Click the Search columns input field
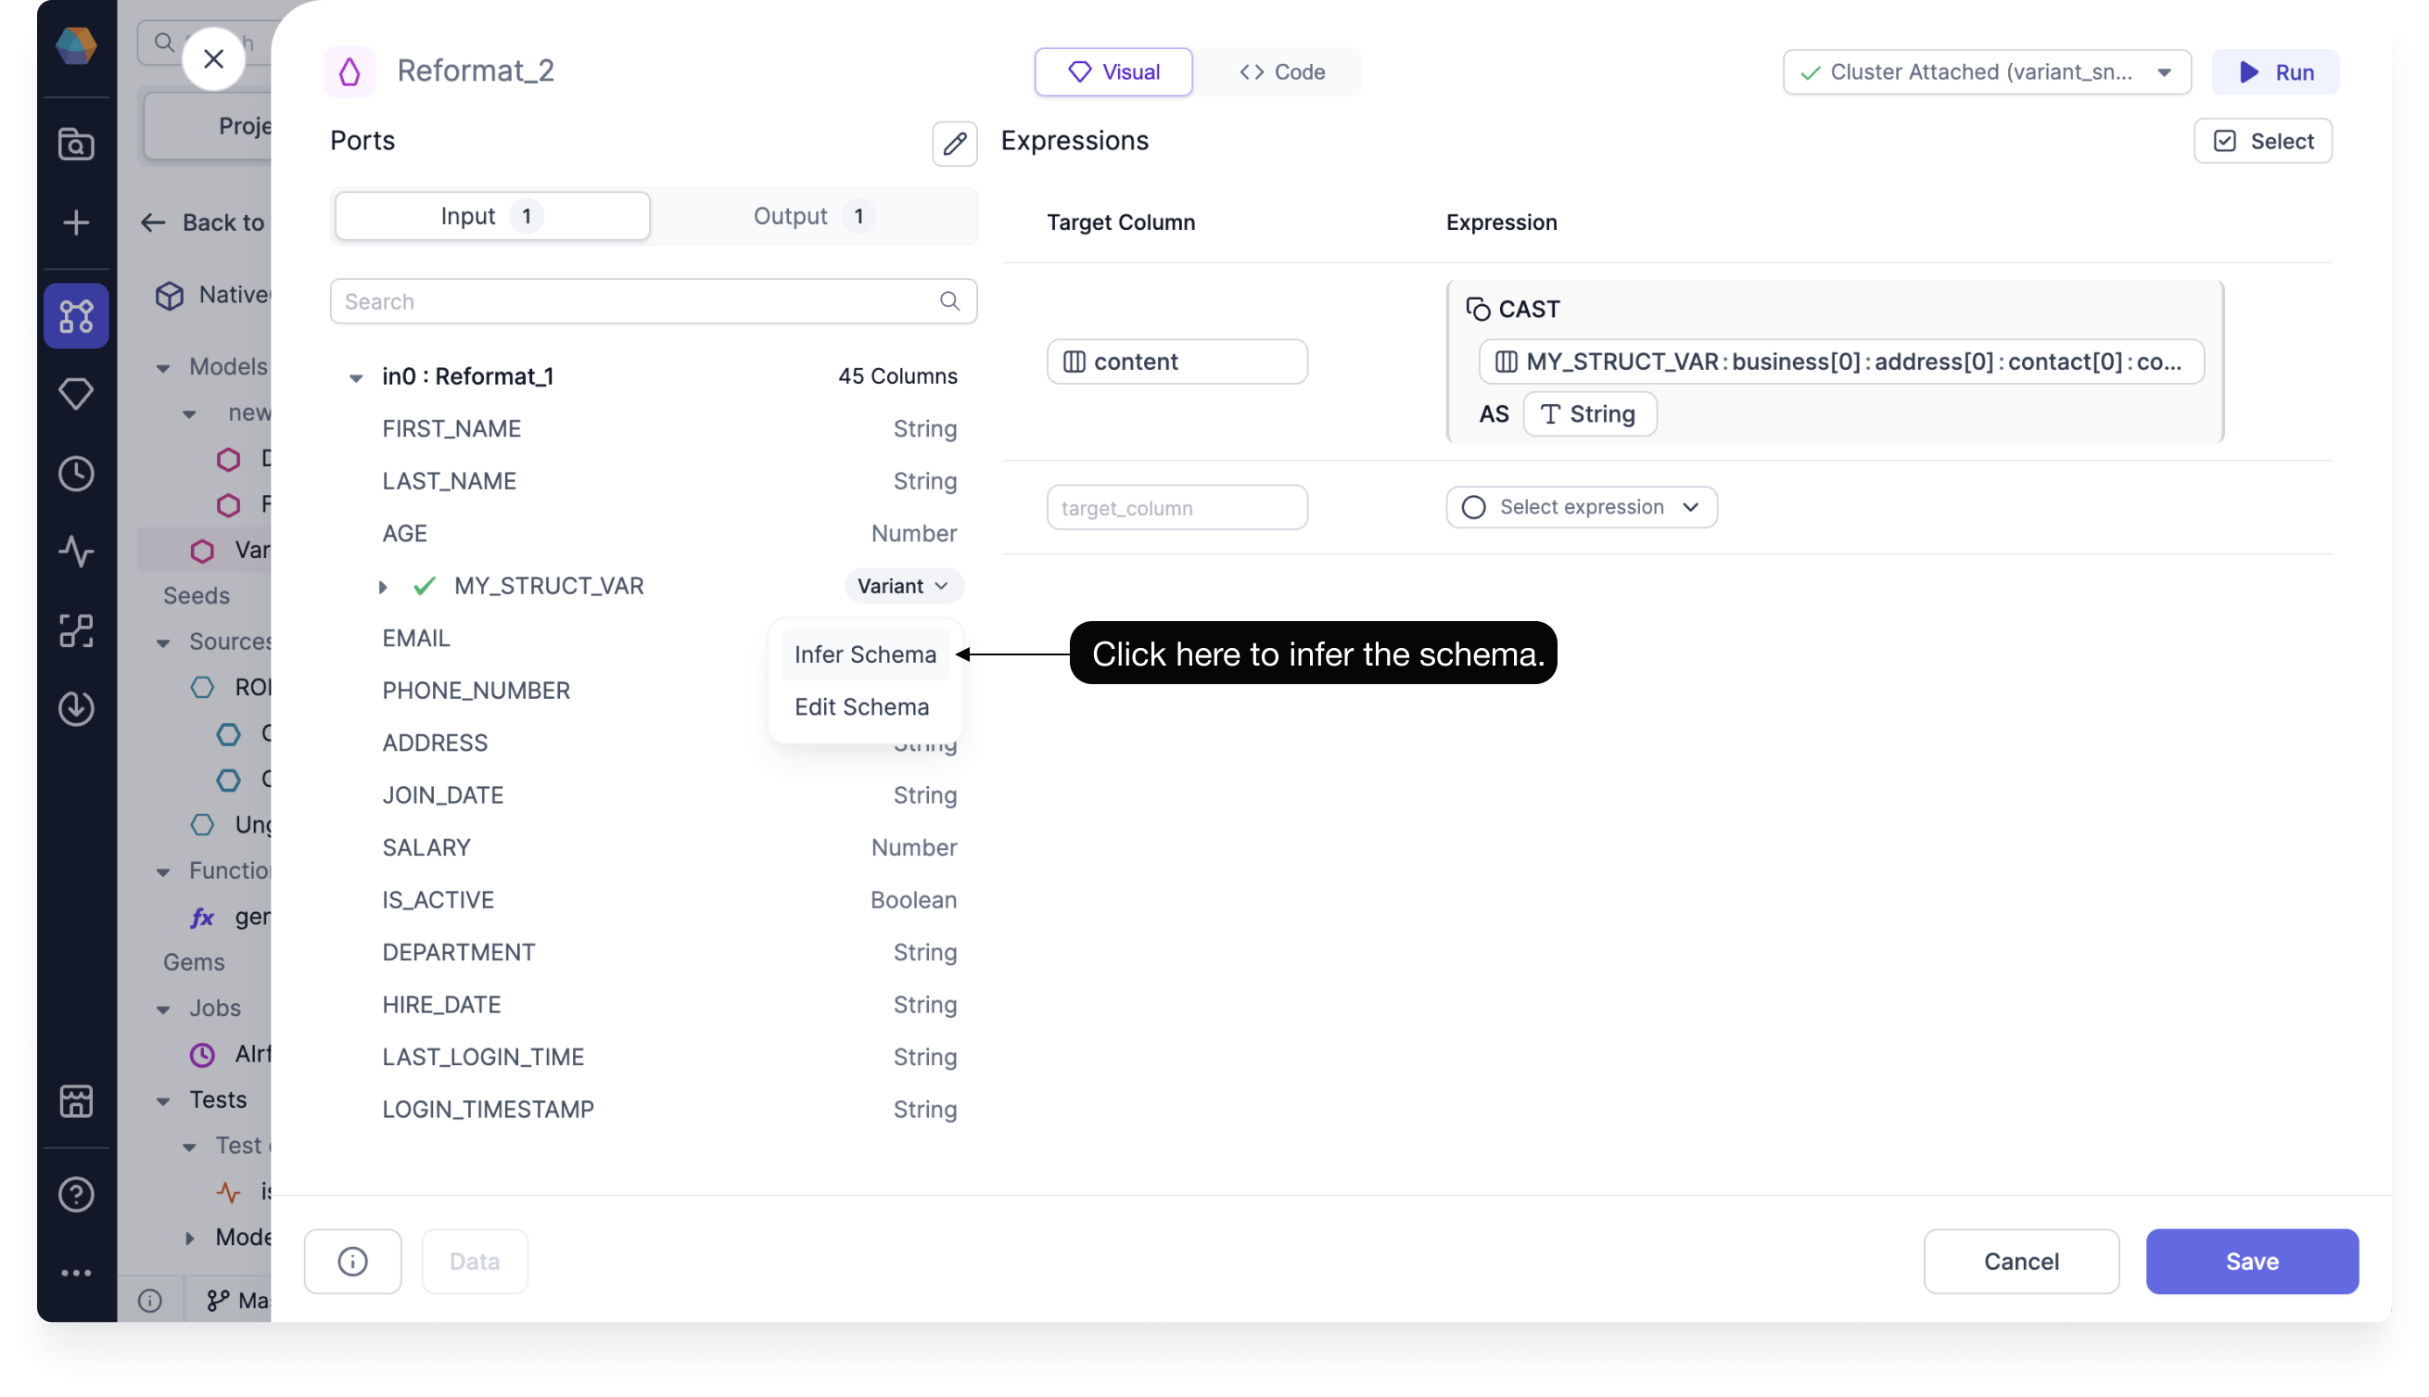 pos(653,301)
